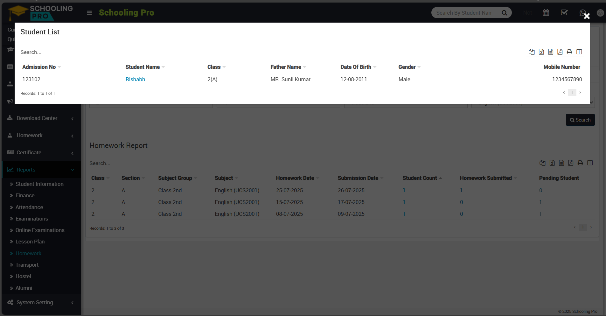Print the Homework Report
This screenshot has width=606, height=316.
click(x=580, y=163)
